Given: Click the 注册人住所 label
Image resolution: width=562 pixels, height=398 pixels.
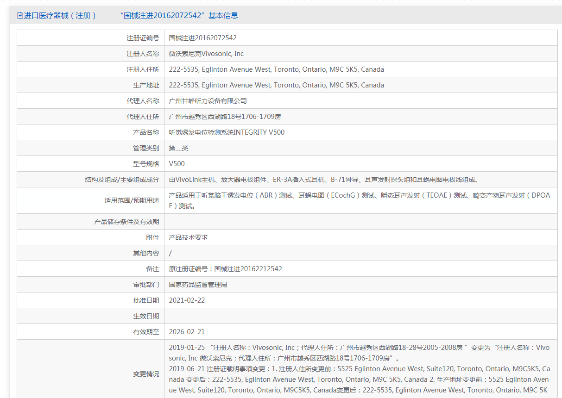Looking at the screenshot, I should 143,69.
